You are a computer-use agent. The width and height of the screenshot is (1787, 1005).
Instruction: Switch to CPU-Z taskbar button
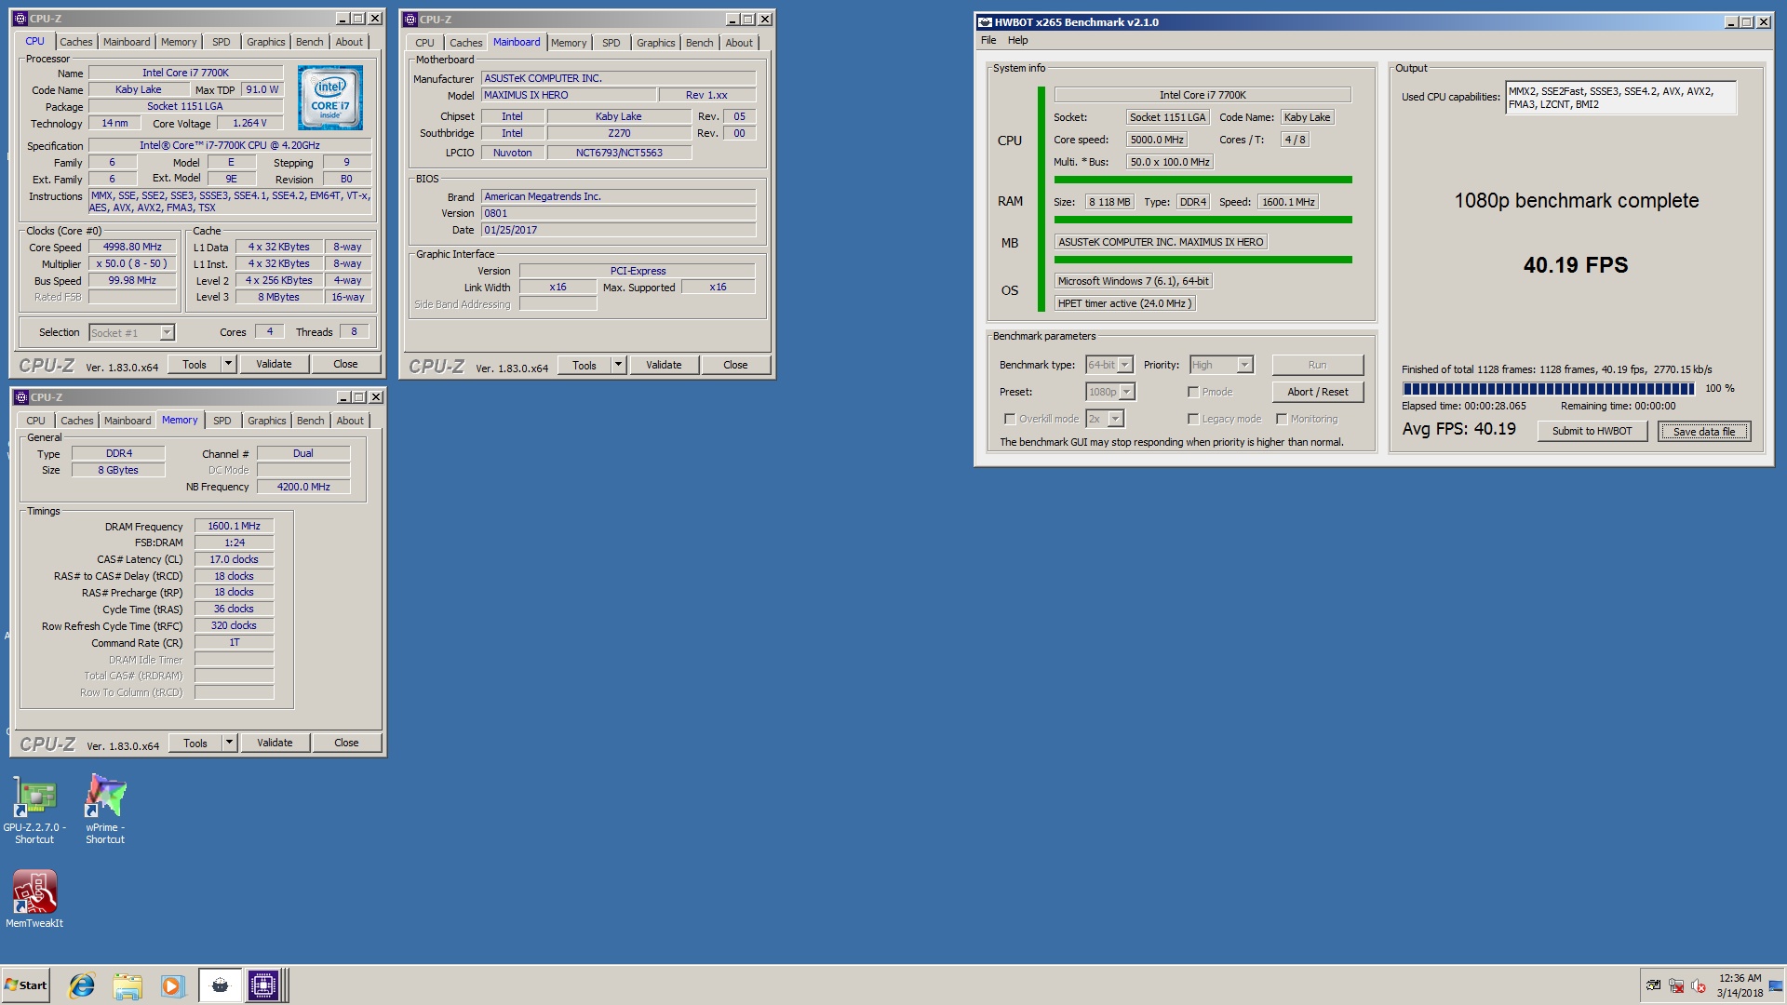pos(263,985)
